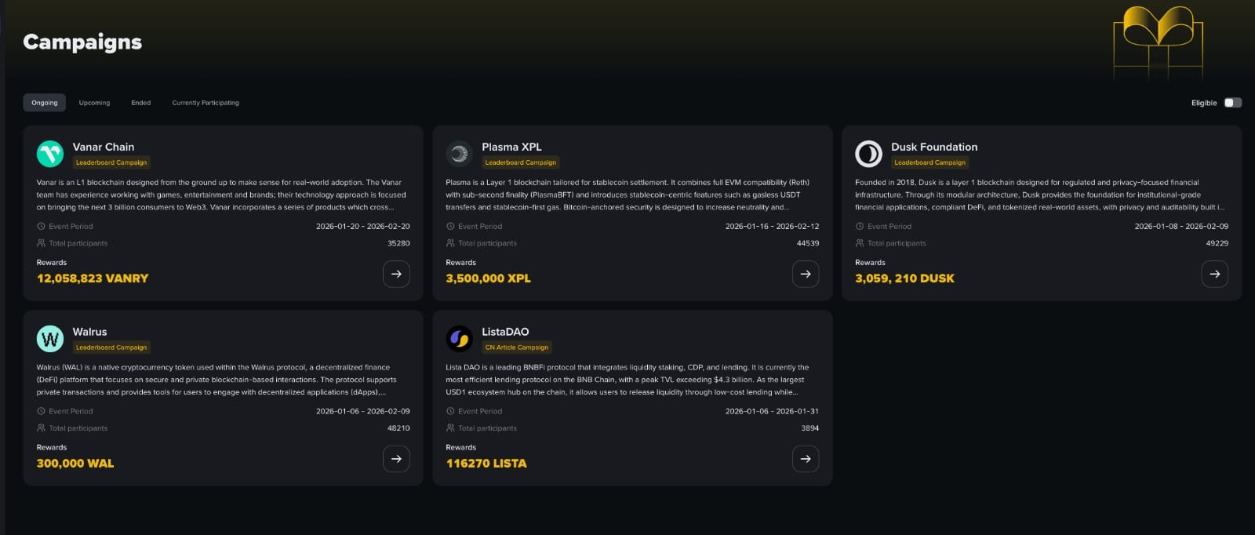Open Plasma XPL campaign via arrow button
Viewport: 1255px width, 535px height.
click(806, 274)
